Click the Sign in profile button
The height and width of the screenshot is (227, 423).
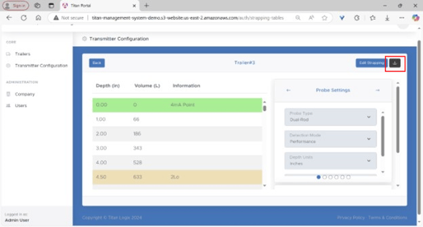point(15,6)
